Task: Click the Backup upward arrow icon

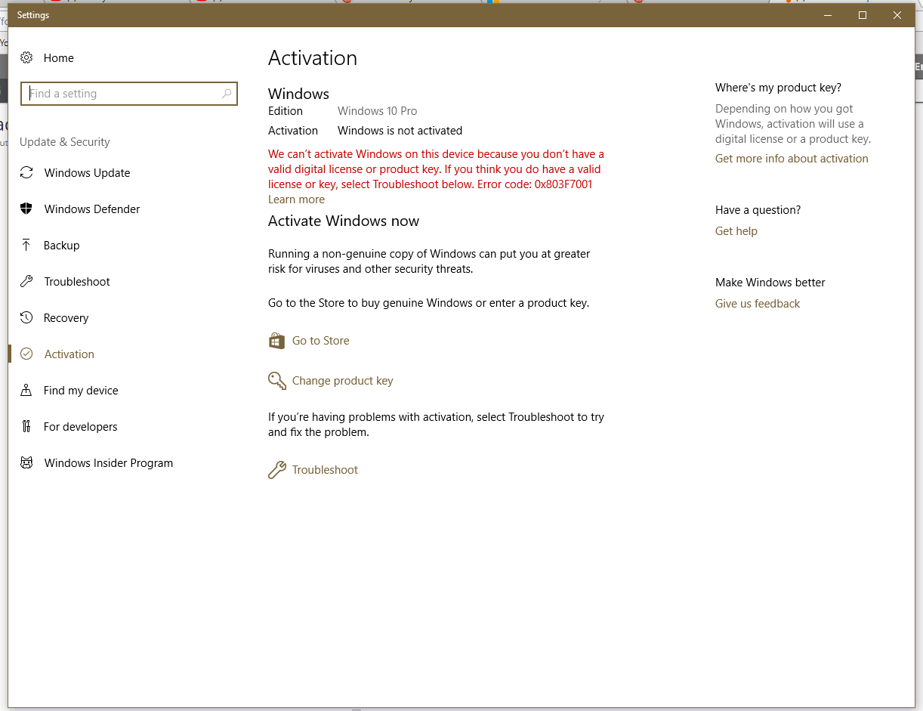Action: point(26,245)
